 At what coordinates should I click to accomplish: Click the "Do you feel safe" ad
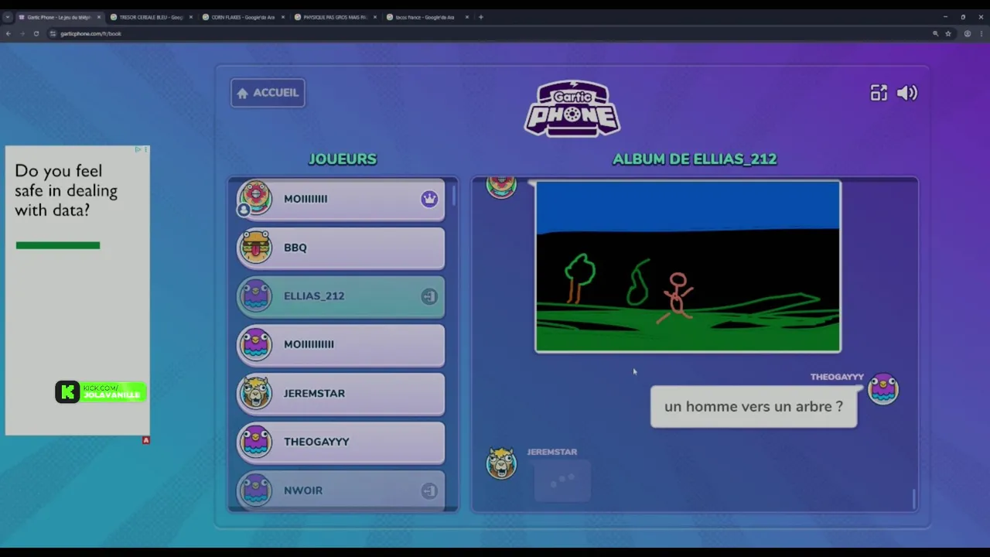[77, 290]
